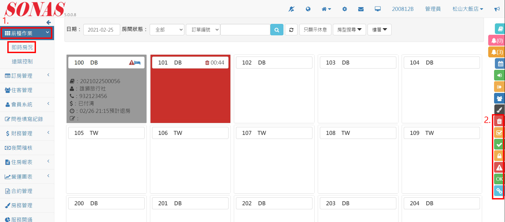Select 夜間稽核 from sidebar menu
This screenshot has height=222, width=505.
[22, 148]
